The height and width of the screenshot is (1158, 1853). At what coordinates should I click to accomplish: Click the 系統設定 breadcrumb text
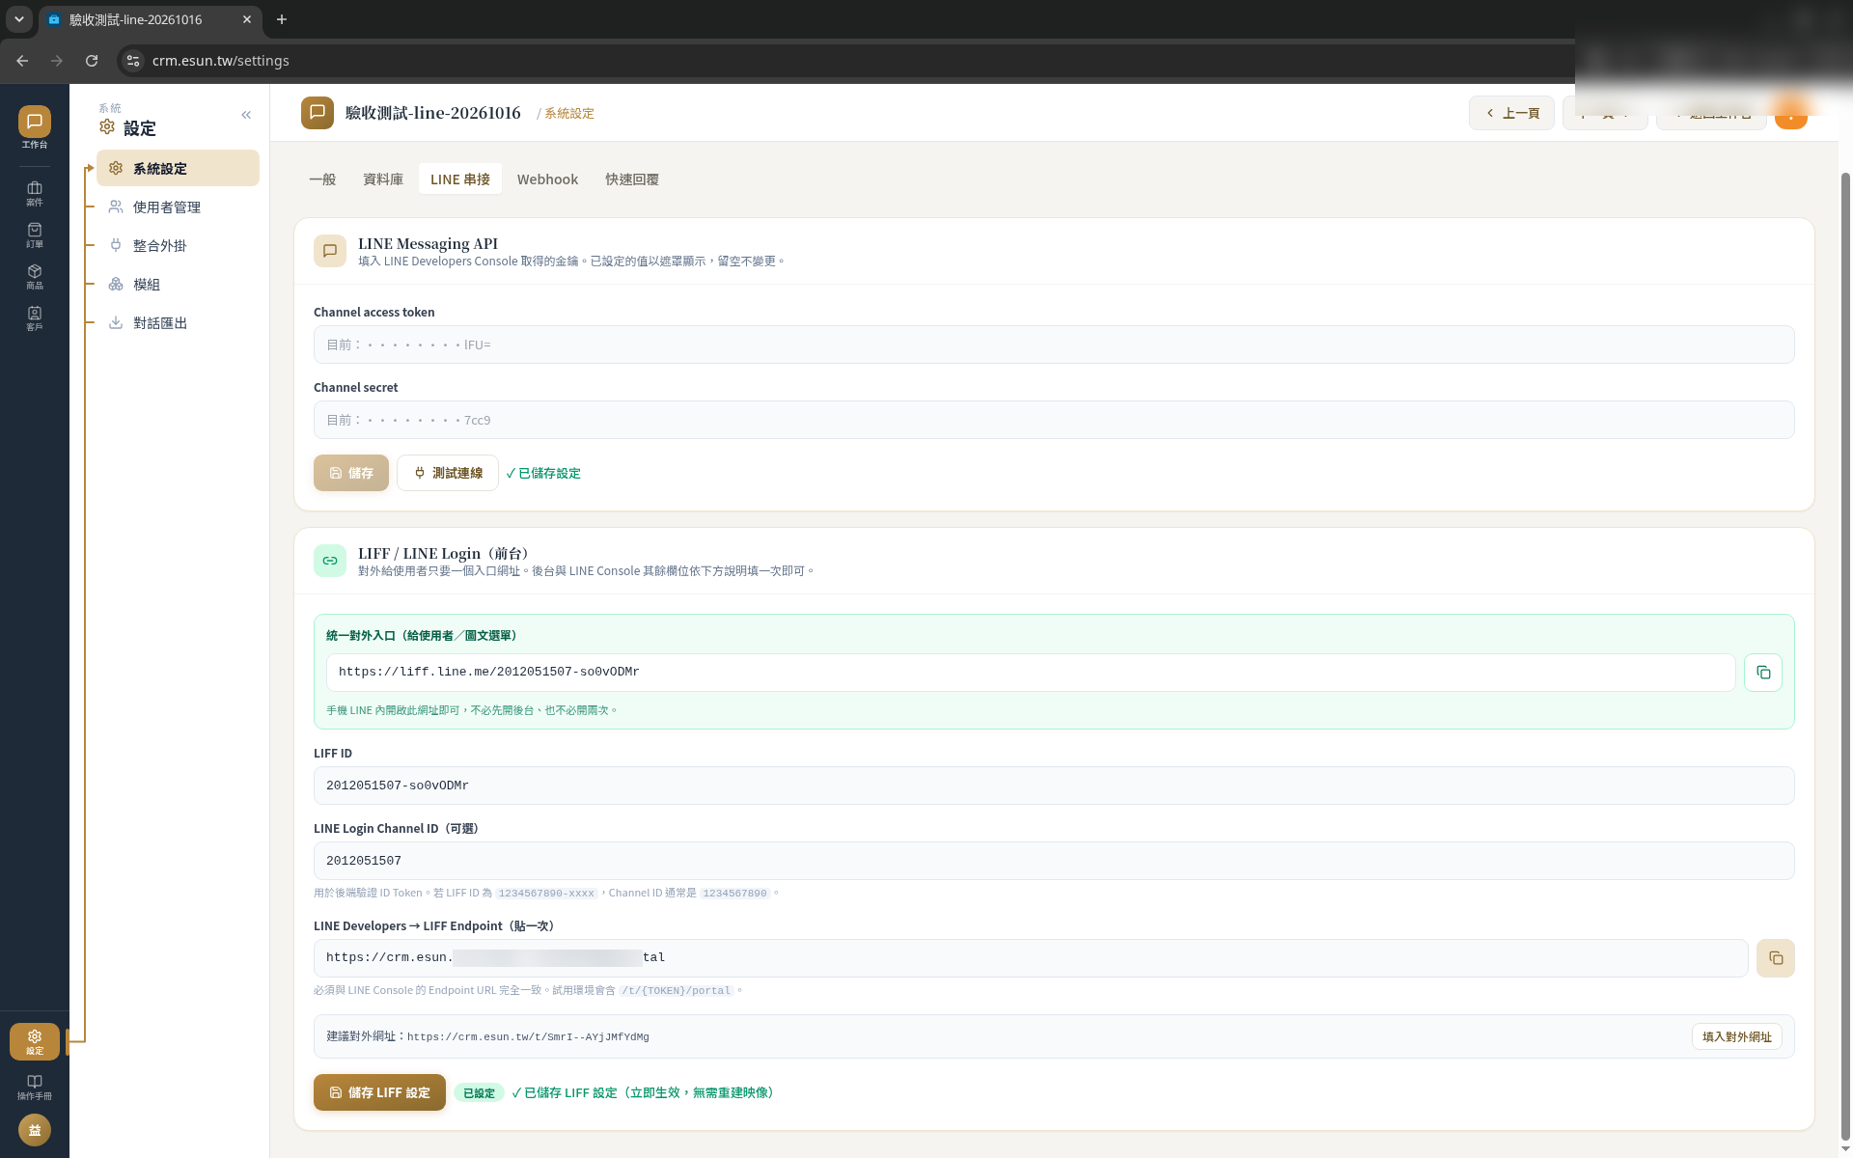(569, 113)
